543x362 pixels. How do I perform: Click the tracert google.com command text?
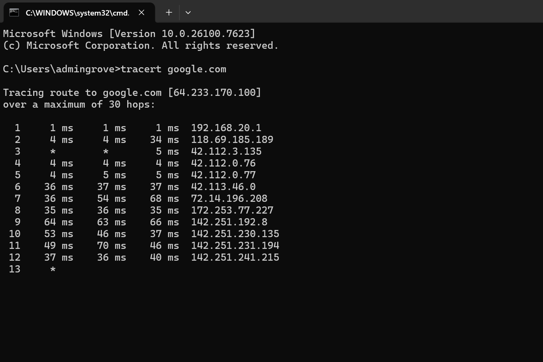173,69
